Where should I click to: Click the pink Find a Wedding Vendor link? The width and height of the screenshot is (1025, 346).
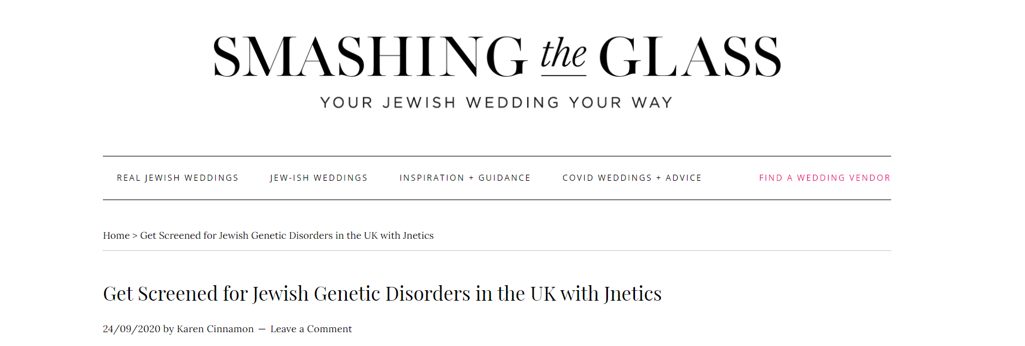tap(824, 178)
